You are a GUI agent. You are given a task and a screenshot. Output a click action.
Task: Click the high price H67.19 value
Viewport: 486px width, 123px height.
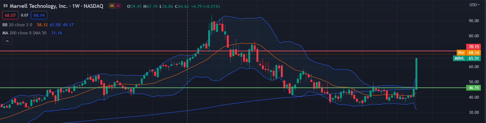pyautogui.click(x=150, y=6)
